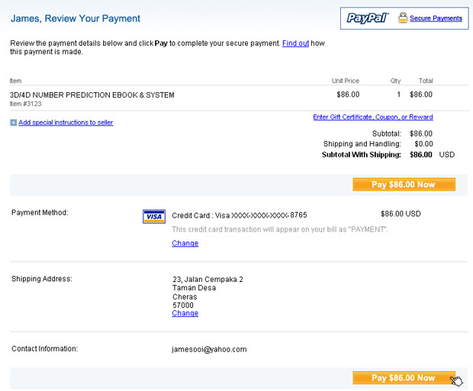Image resolution: width=473 pixels, height=391 pixels.
Task: Open the Secure Payments link
Action: 436,18
